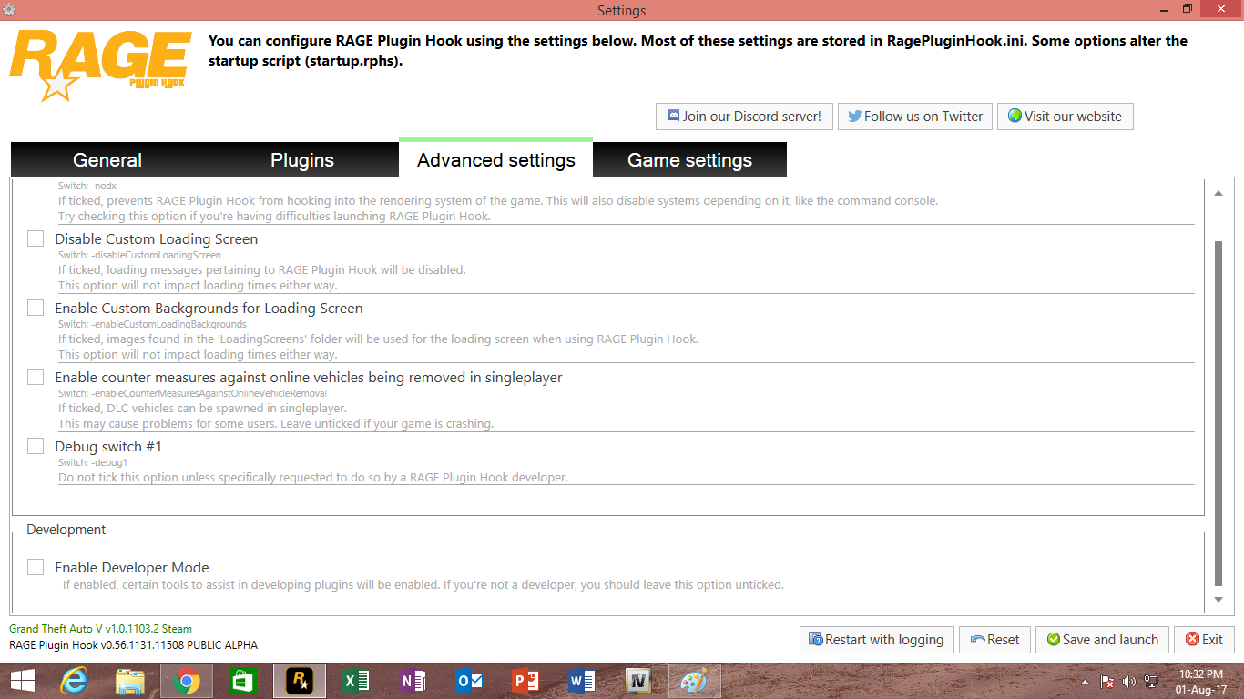Open Outlook from the taskbar

point(469,681)
